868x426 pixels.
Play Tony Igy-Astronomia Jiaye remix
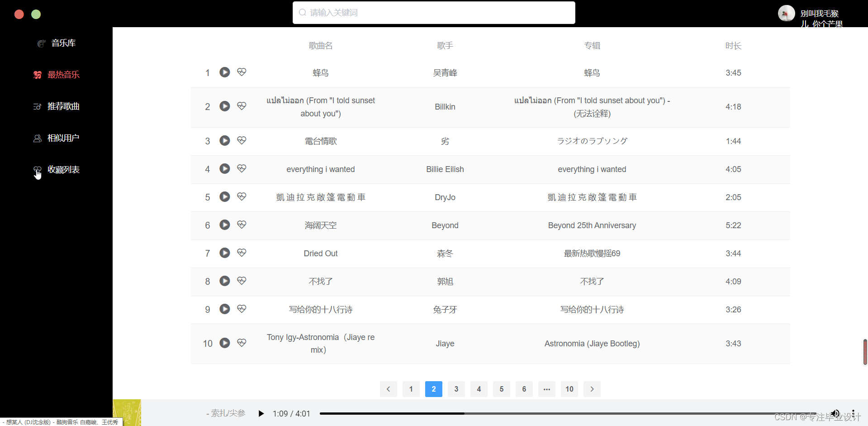(x=225, y=343)
